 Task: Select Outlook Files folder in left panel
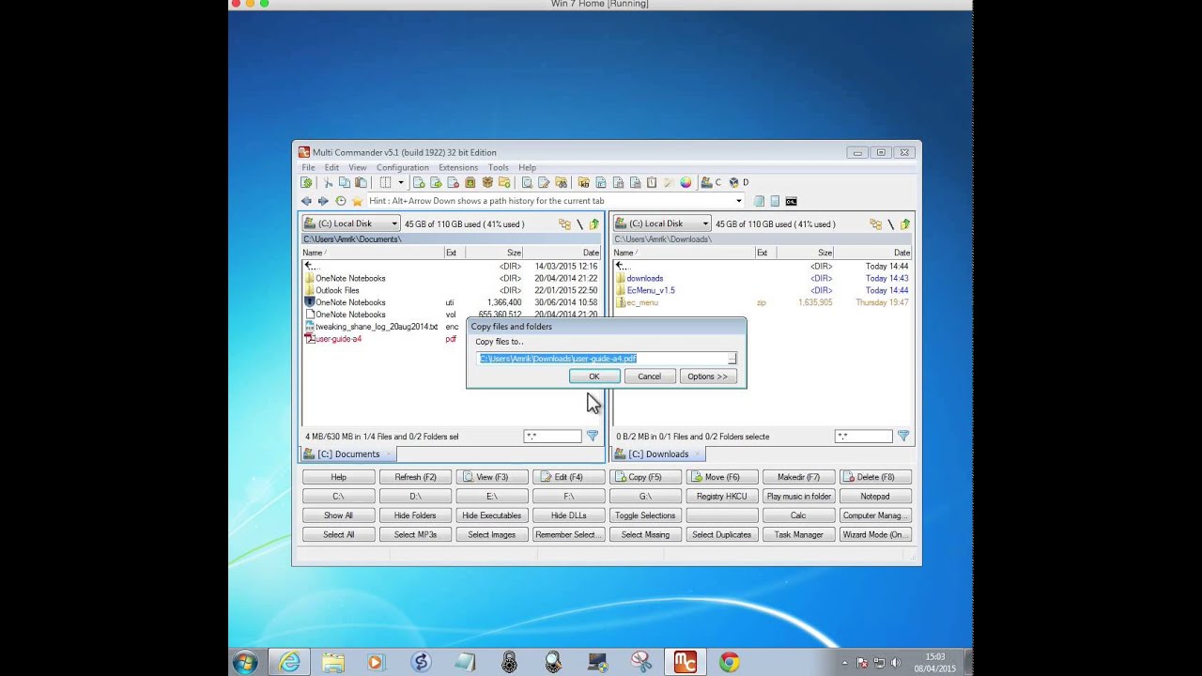pos(337,290)
